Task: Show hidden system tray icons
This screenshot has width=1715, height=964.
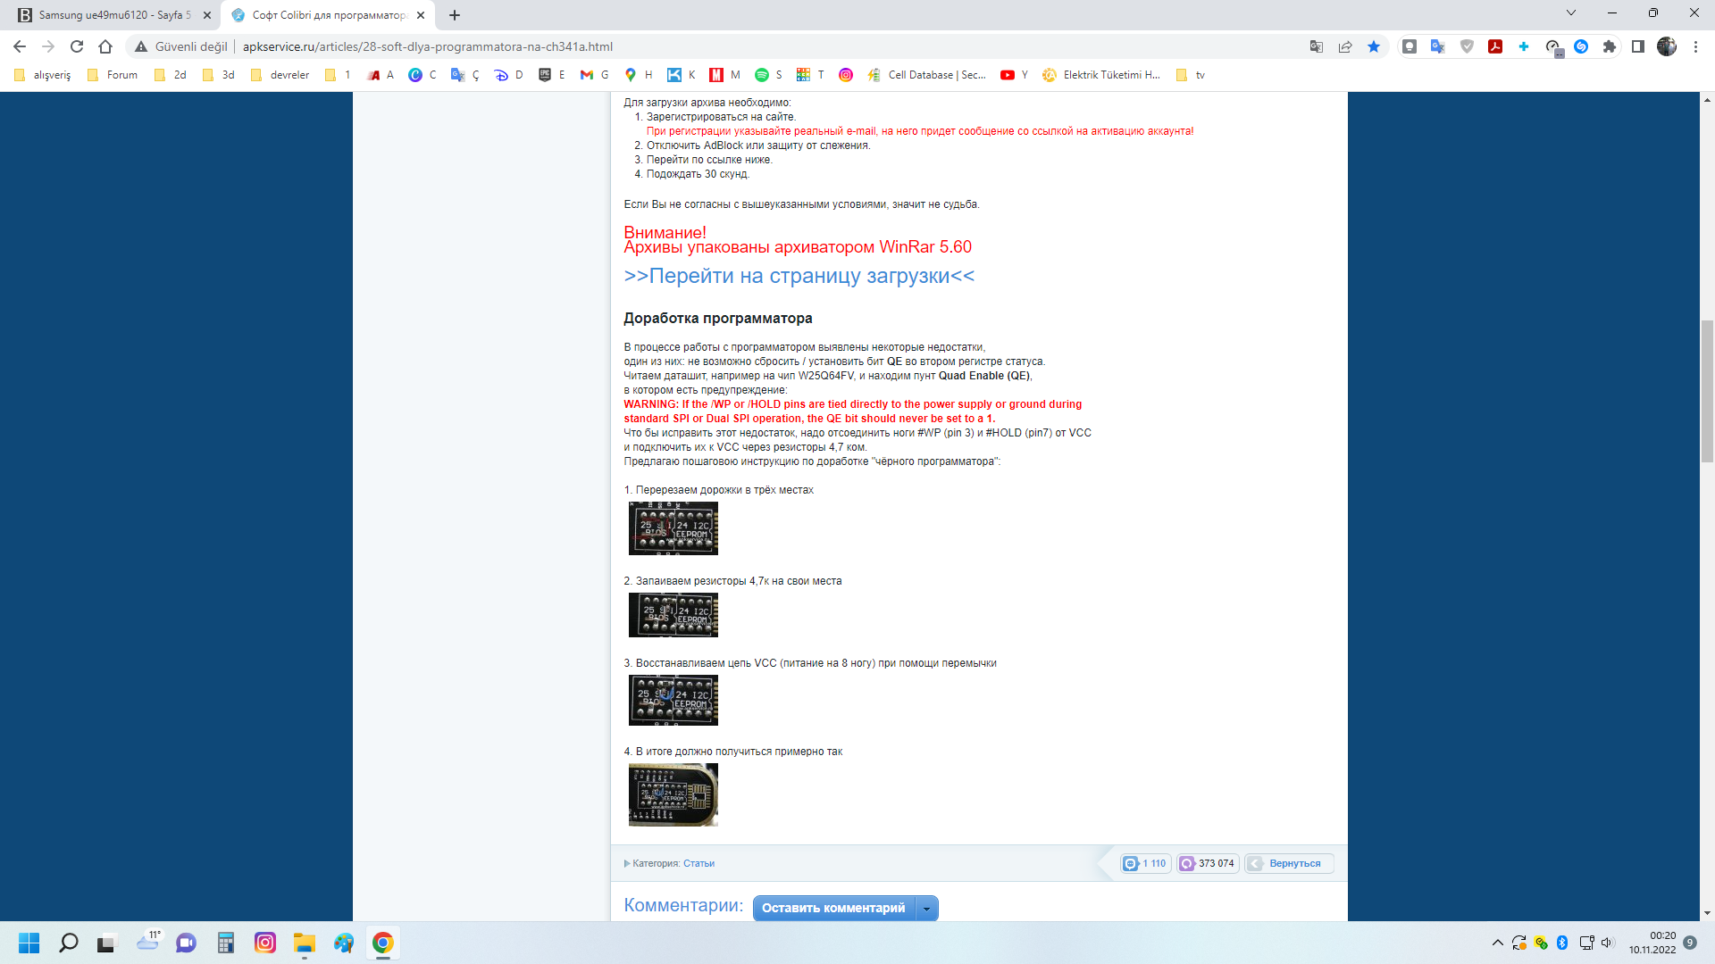Action: click(x=1497, y=943)
